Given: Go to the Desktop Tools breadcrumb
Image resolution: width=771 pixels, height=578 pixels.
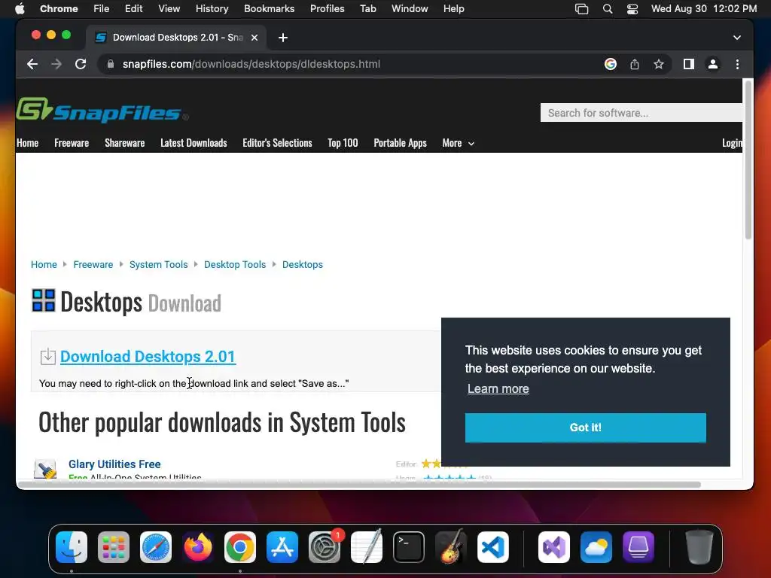Looking at the screenshot, I should pyautogui.click(x=235, y=264).
